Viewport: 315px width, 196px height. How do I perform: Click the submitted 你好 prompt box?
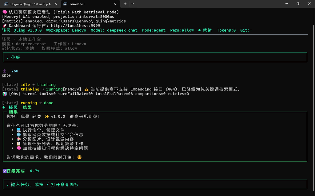[x=155, y=57]
